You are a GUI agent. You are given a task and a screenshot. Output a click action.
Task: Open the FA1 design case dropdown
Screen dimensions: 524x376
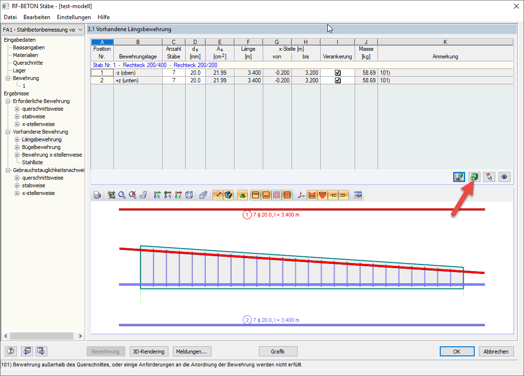pos(43,29)
